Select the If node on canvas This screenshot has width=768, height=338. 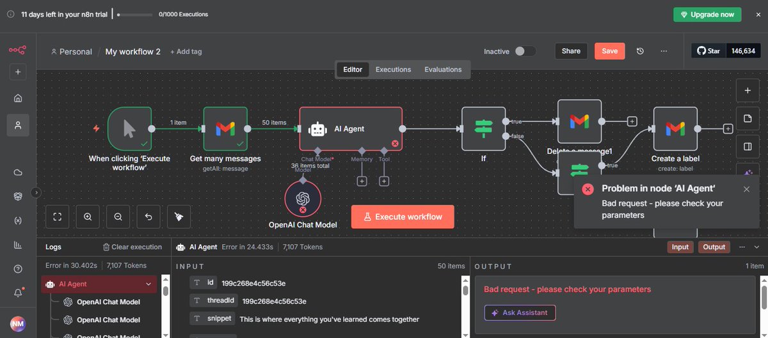[483, 128]
